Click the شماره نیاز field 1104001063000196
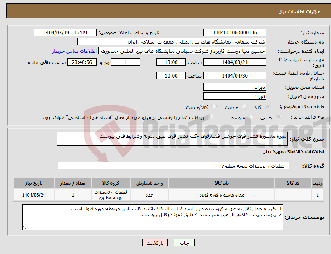This screenshot has width=331, height=254. coord(234,32)
